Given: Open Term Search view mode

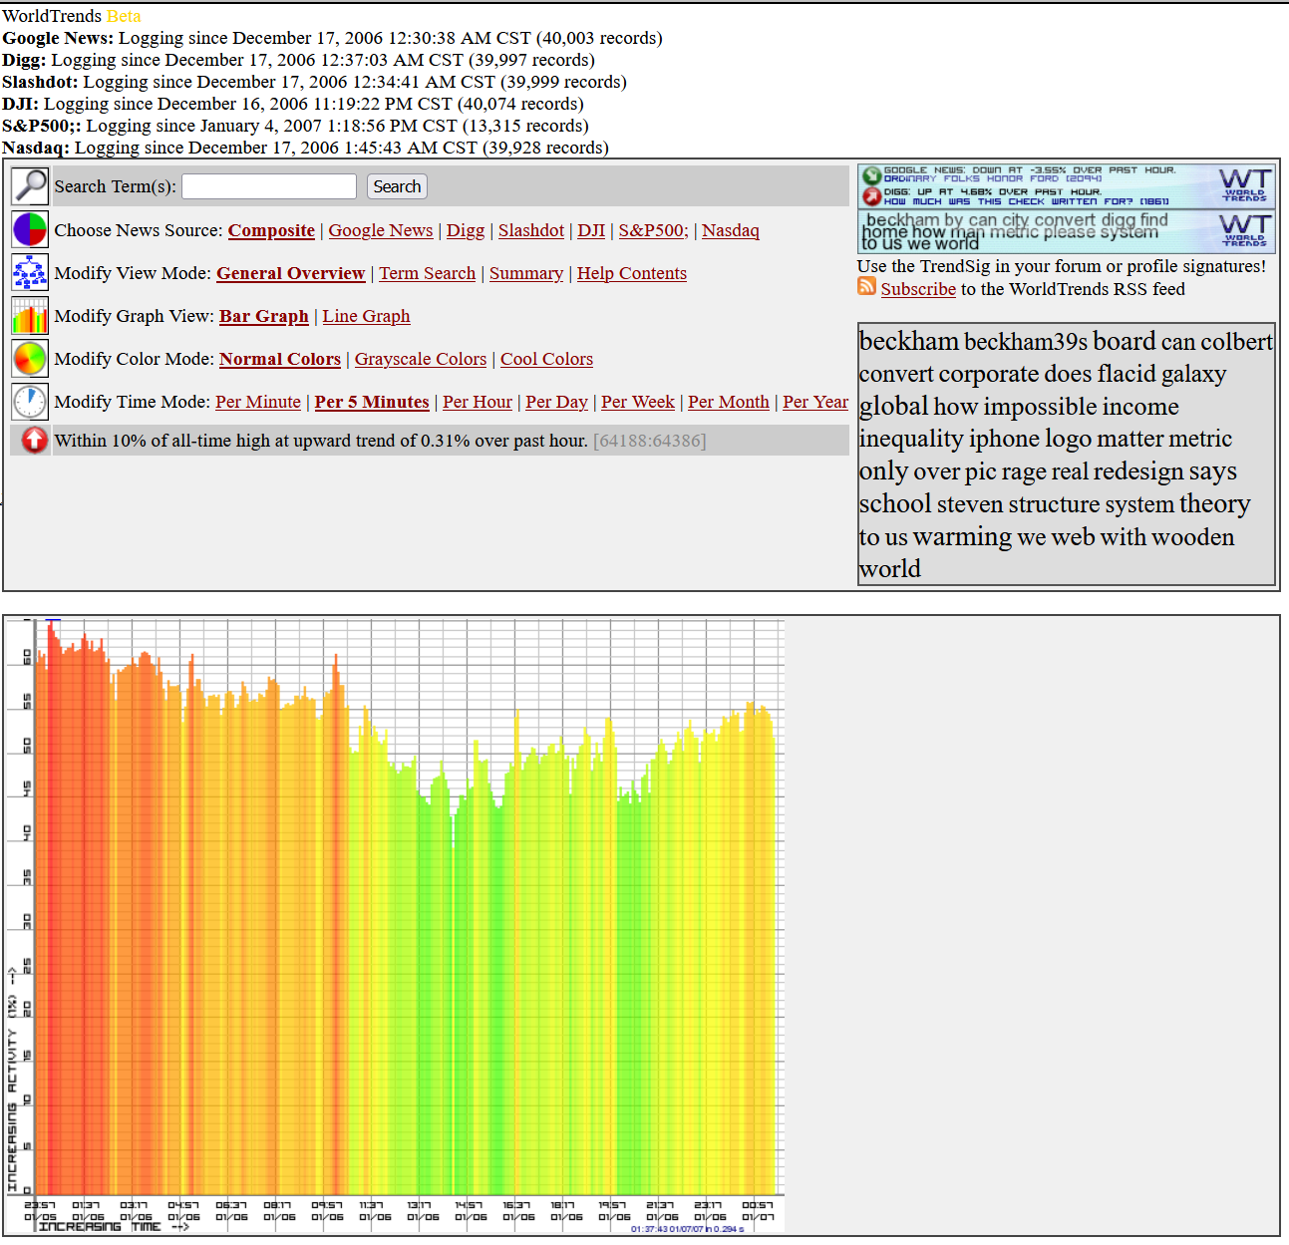Looking at the screenshot, I should [x=428, y=273].
